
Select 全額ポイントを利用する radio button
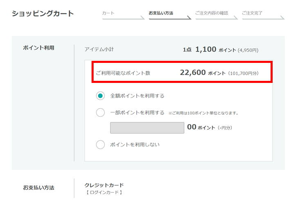(100, 96)
